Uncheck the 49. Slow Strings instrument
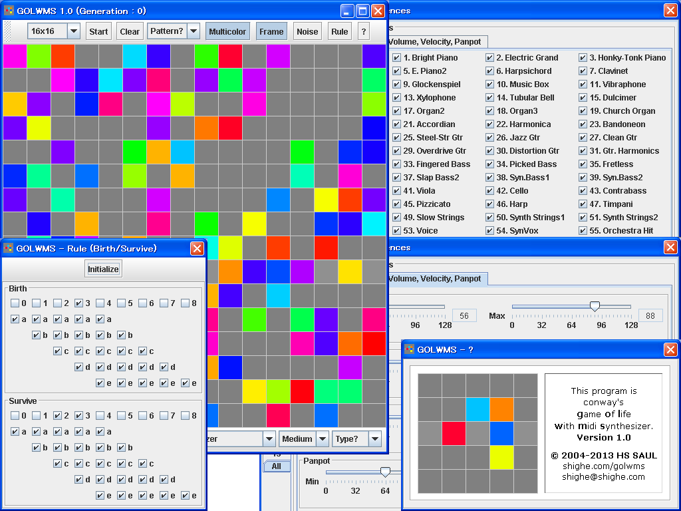This screenshot has height=511, width=681. 398,217
